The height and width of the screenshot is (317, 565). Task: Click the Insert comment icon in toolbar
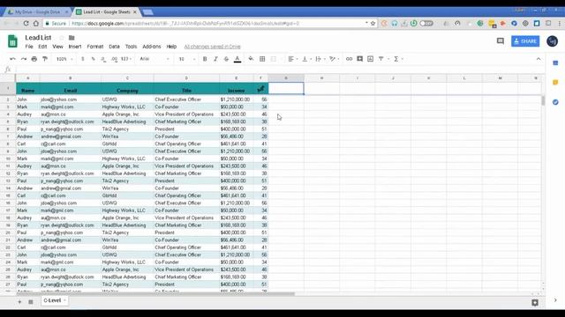(x=359, y=59)
